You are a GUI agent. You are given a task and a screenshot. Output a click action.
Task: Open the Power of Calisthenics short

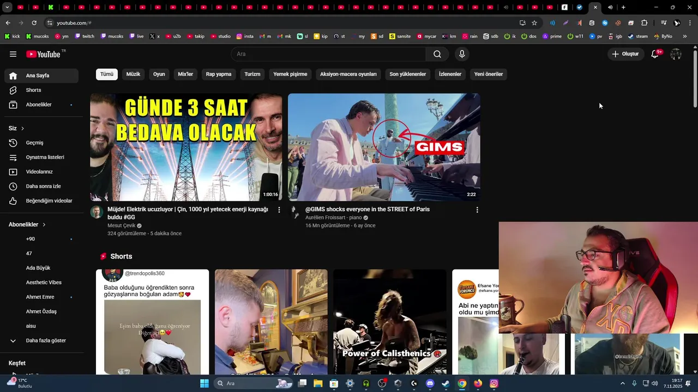pos(390,322)
